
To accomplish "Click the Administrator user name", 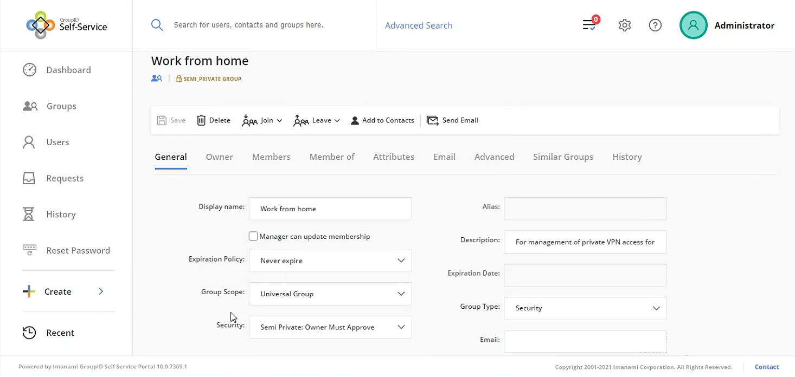I will coord(744,25).
